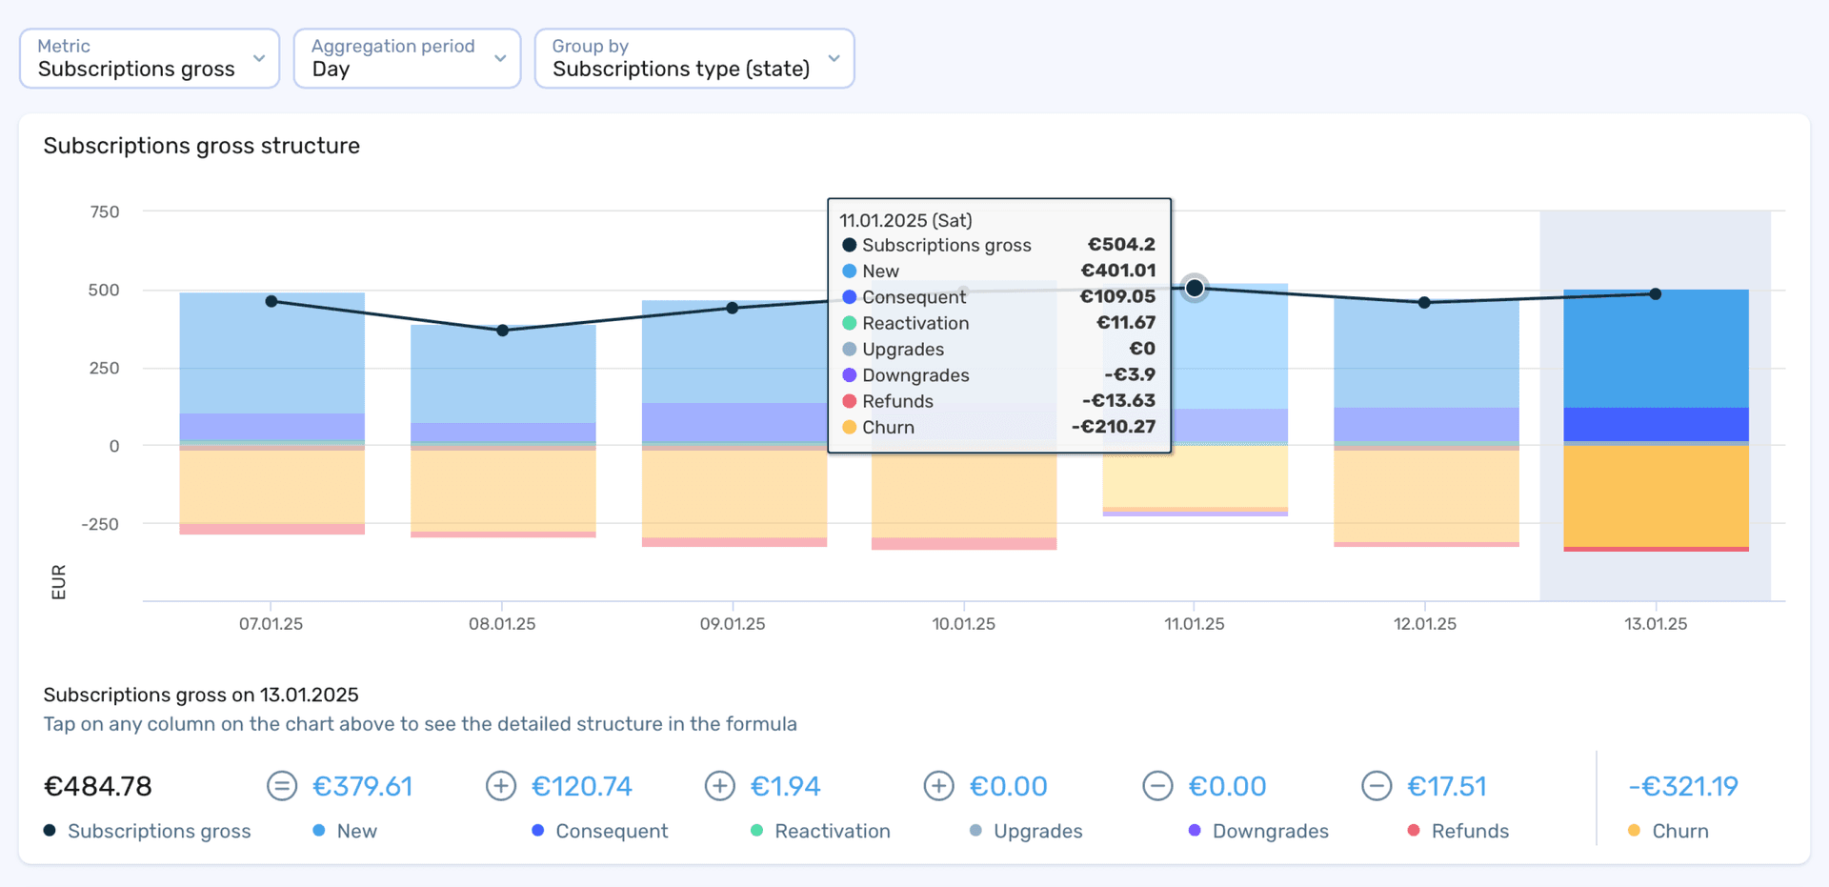Viewport: 1829px width, 887px height.
Task: Open the Group by dropdown
Action: (693, 58)
